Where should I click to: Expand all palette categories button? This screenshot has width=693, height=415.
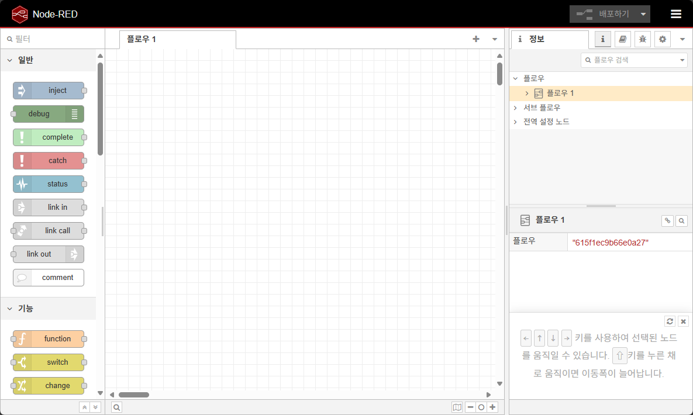(x=95, y=407)
